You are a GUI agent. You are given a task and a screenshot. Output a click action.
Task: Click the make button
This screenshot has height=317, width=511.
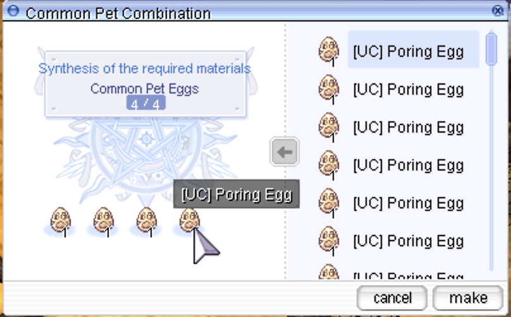(468, 297)
